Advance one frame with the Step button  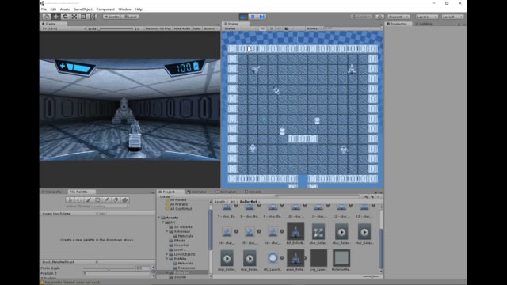[262, 17]
